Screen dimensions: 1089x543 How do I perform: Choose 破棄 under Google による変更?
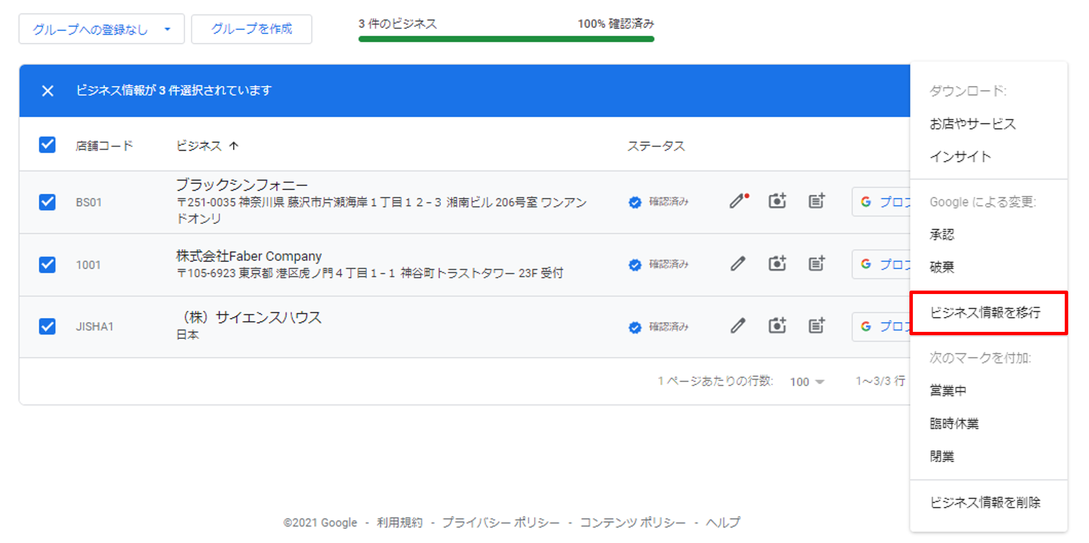pyautogui.click(x=942, y=267)
